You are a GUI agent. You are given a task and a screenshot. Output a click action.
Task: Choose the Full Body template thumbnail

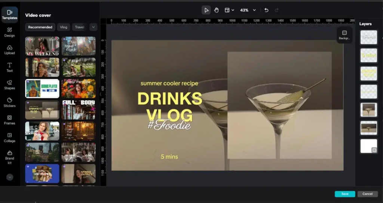point(79,110)
